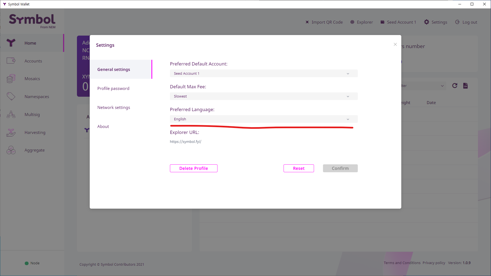Click the Log out link
Viewport: 491px width, 276px height.
pos(470,22)
